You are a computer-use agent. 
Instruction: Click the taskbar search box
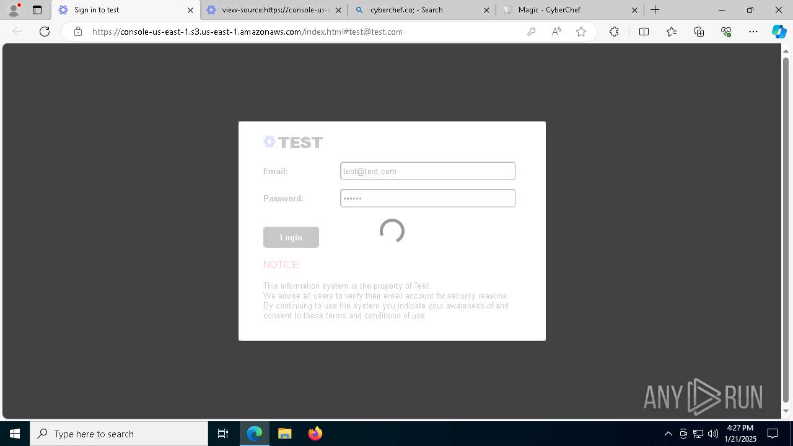coord(119,434)
